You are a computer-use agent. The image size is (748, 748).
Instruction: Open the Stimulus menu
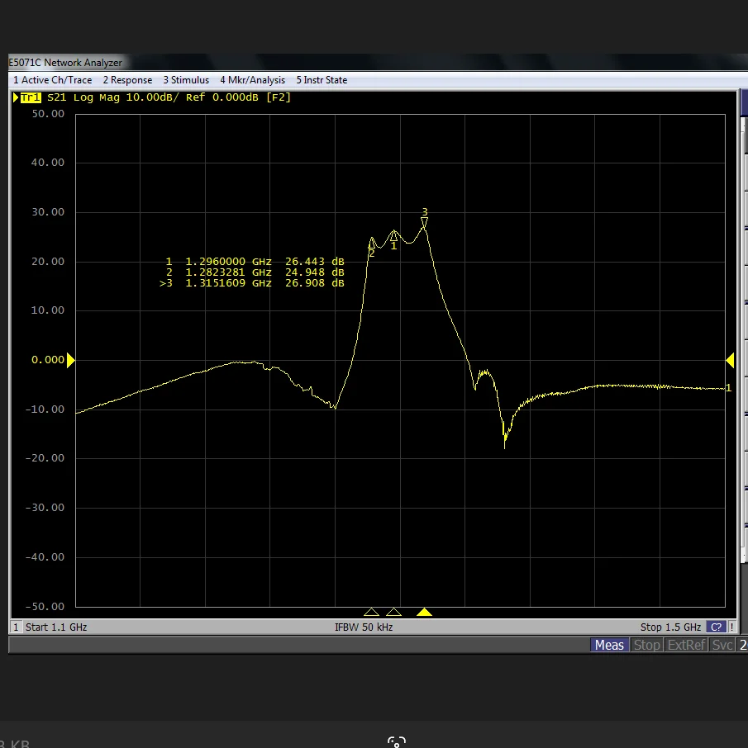pyautogui.click(x=186, y=80)
